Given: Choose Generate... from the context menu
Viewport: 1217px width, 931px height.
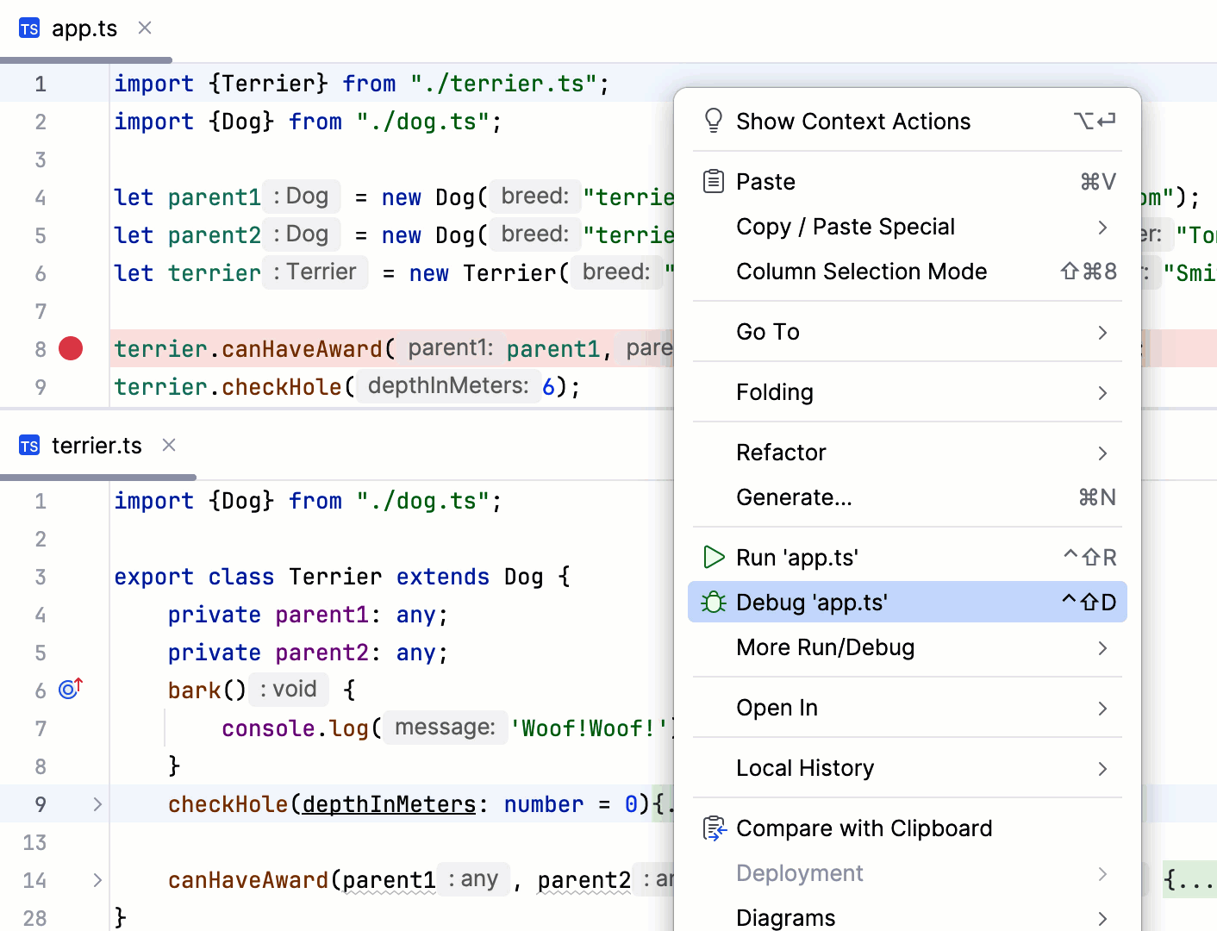Looking at the screenshot, I should tap(794, 497).
